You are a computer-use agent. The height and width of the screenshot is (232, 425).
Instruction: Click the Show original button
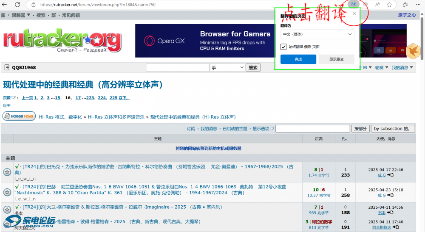pos(336,59)
